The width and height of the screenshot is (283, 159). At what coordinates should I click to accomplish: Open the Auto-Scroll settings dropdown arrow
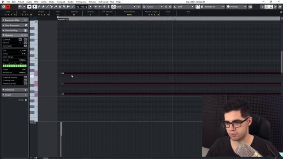pos(24,7)
